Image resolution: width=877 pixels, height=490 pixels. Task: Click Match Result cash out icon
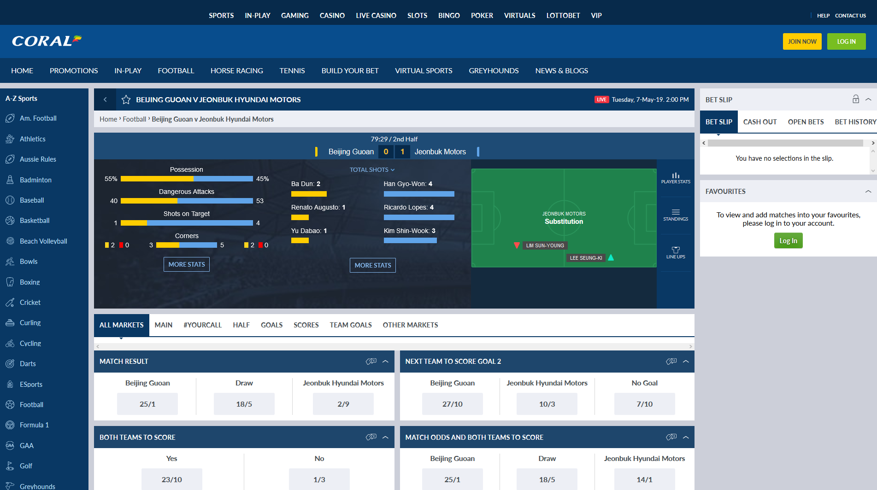click(371, 362)
